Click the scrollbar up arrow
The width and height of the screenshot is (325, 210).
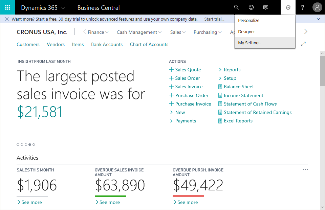[x=322, y=53]
